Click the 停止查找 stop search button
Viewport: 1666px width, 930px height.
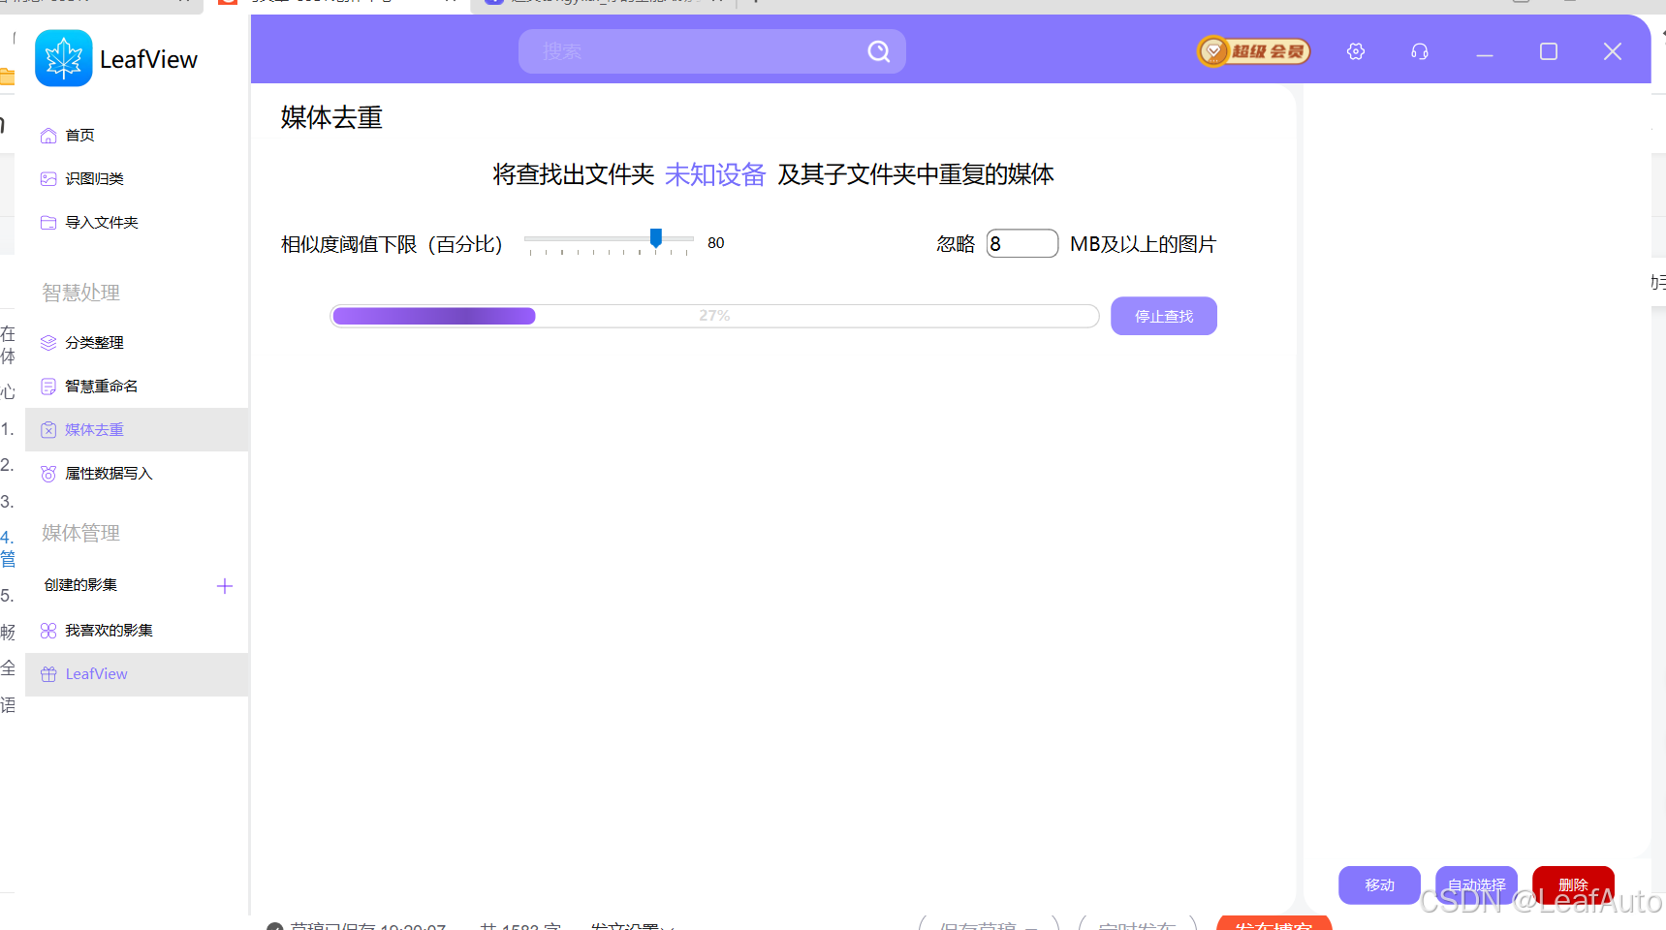(1163, 316)
